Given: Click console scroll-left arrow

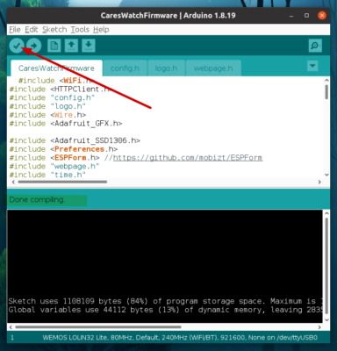Looking at the screenshot, I should (11, 327).
